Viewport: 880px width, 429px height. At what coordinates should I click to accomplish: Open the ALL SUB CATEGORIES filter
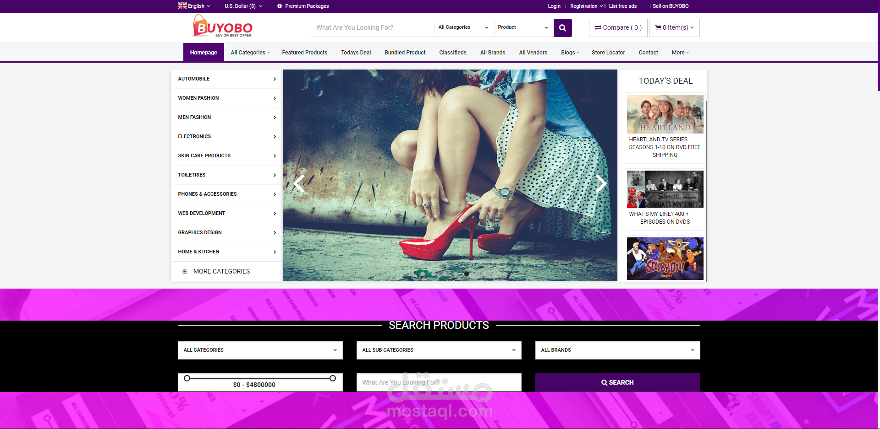tap(439, 350)
